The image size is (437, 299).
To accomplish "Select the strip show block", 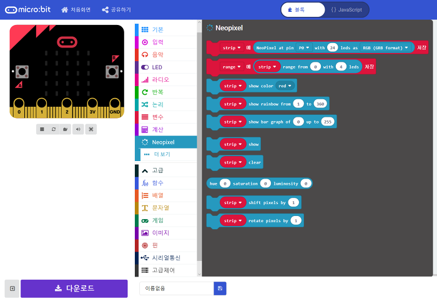I will click(253, 144).
